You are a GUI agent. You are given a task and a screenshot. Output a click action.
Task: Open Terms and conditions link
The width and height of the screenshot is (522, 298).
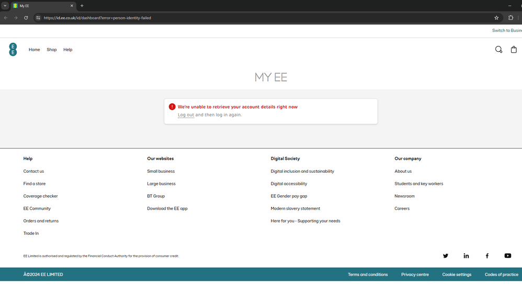(368, 275)
